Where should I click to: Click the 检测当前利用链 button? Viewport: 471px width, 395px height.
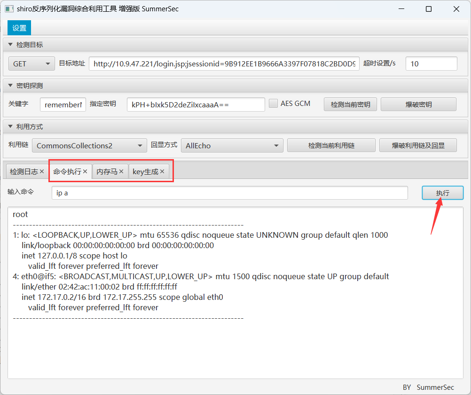(x=331, y=145)
